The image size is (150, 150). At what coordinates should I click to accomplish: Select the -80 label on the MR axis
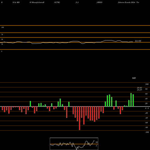(x=146, y=127)
